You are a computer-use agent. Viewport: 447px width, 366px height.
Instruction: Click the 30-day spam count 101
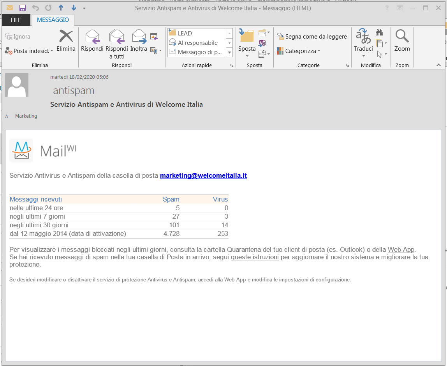click(x=174, y=225)
